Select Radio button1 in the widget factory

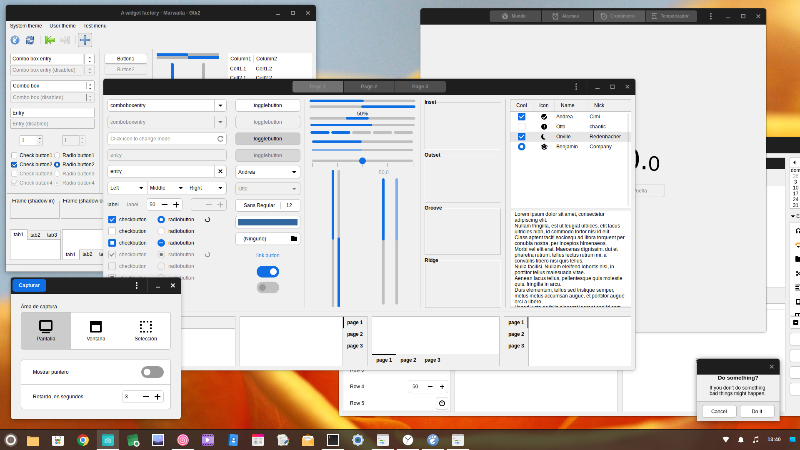click(57, 155)
